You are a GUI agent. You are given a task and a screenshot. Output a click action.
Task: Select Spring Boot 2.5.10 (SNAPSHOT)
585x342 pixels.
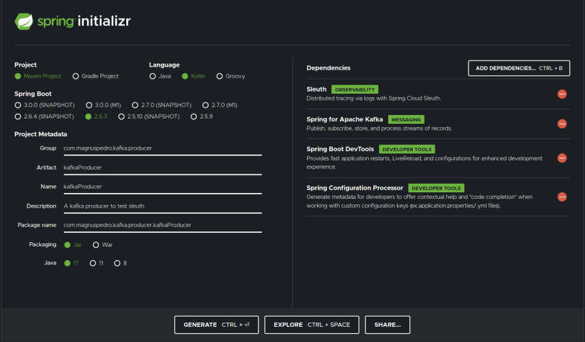pos(148,116)
